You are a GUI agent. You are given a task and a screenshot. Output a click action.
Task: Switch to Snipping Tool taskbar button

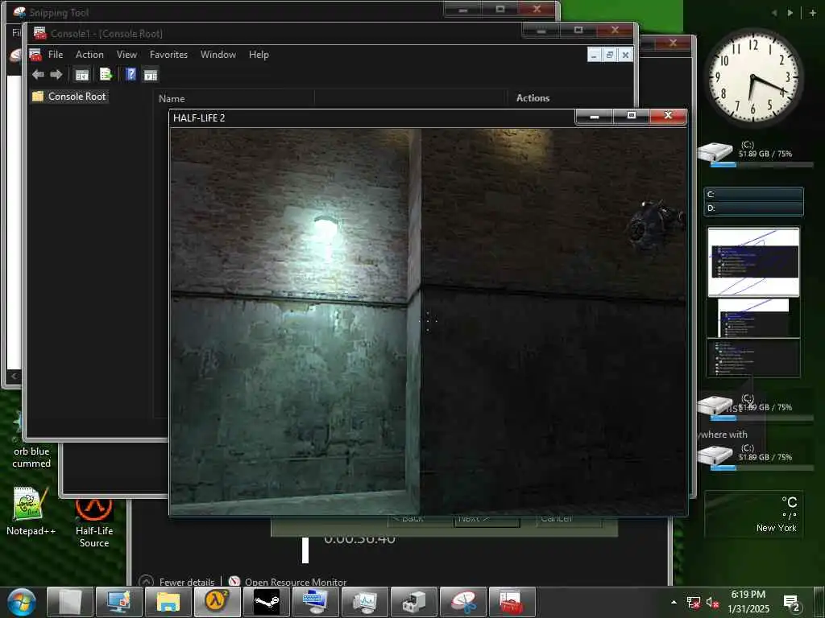click(463, 602)
